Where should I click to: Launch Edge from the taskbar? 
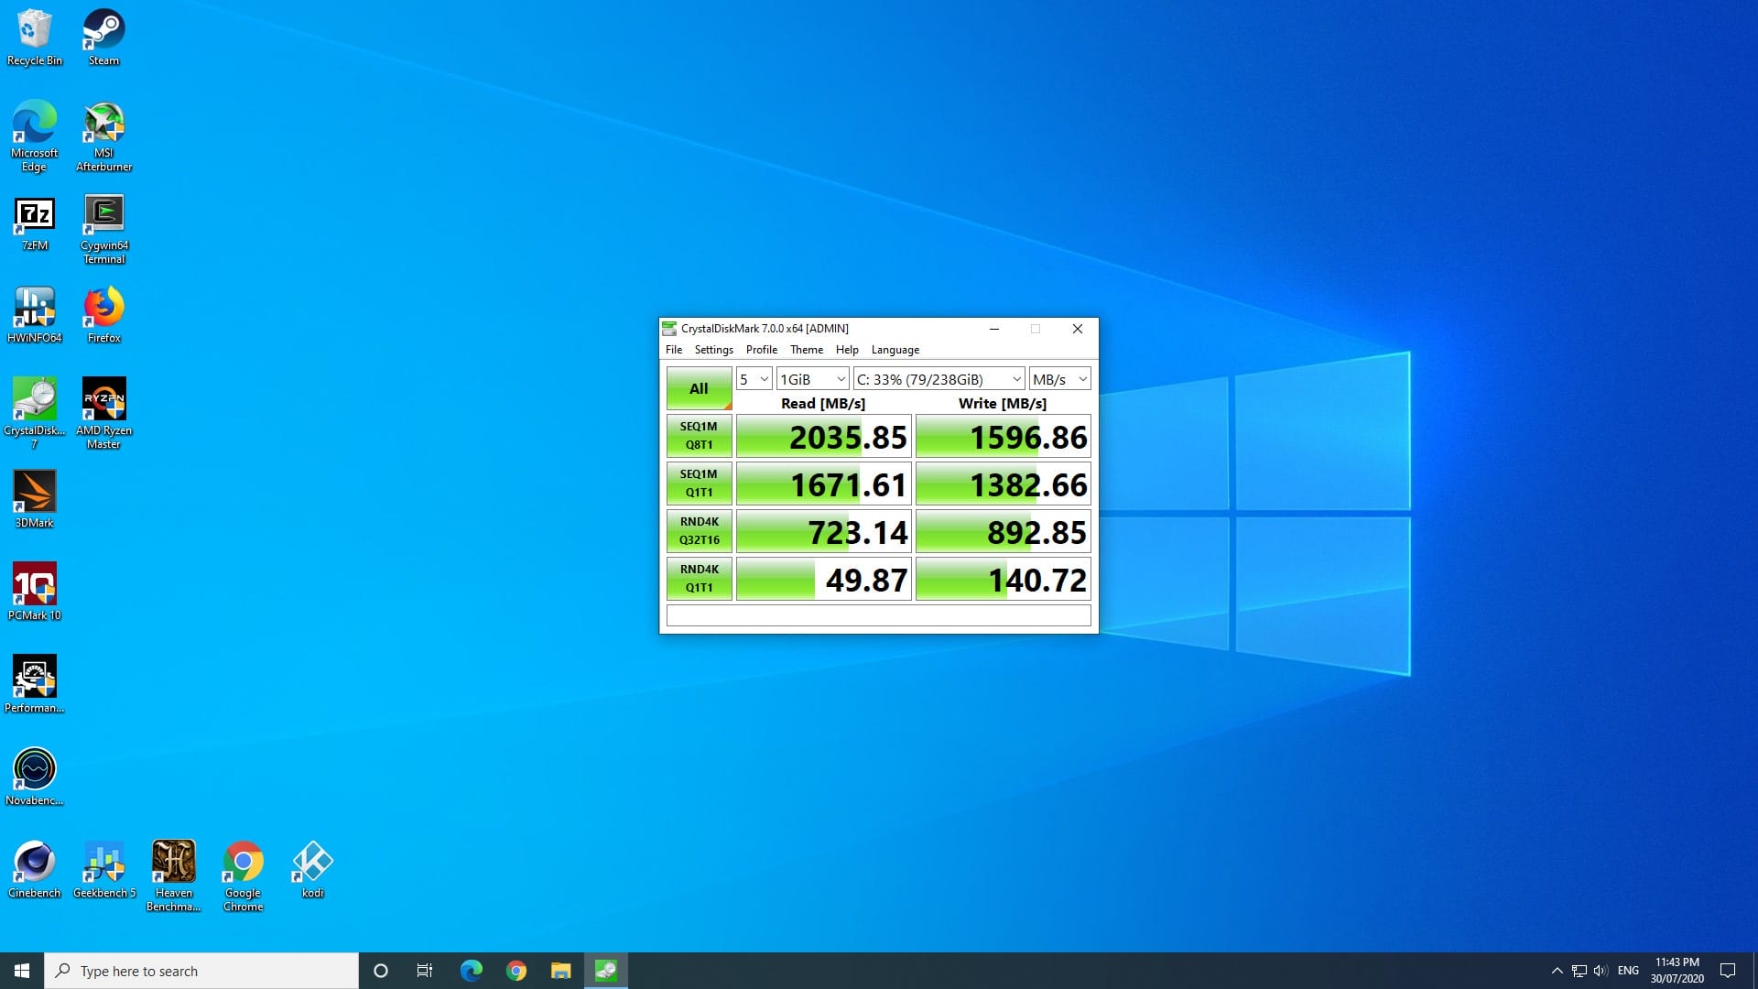[x=471, y=971]
